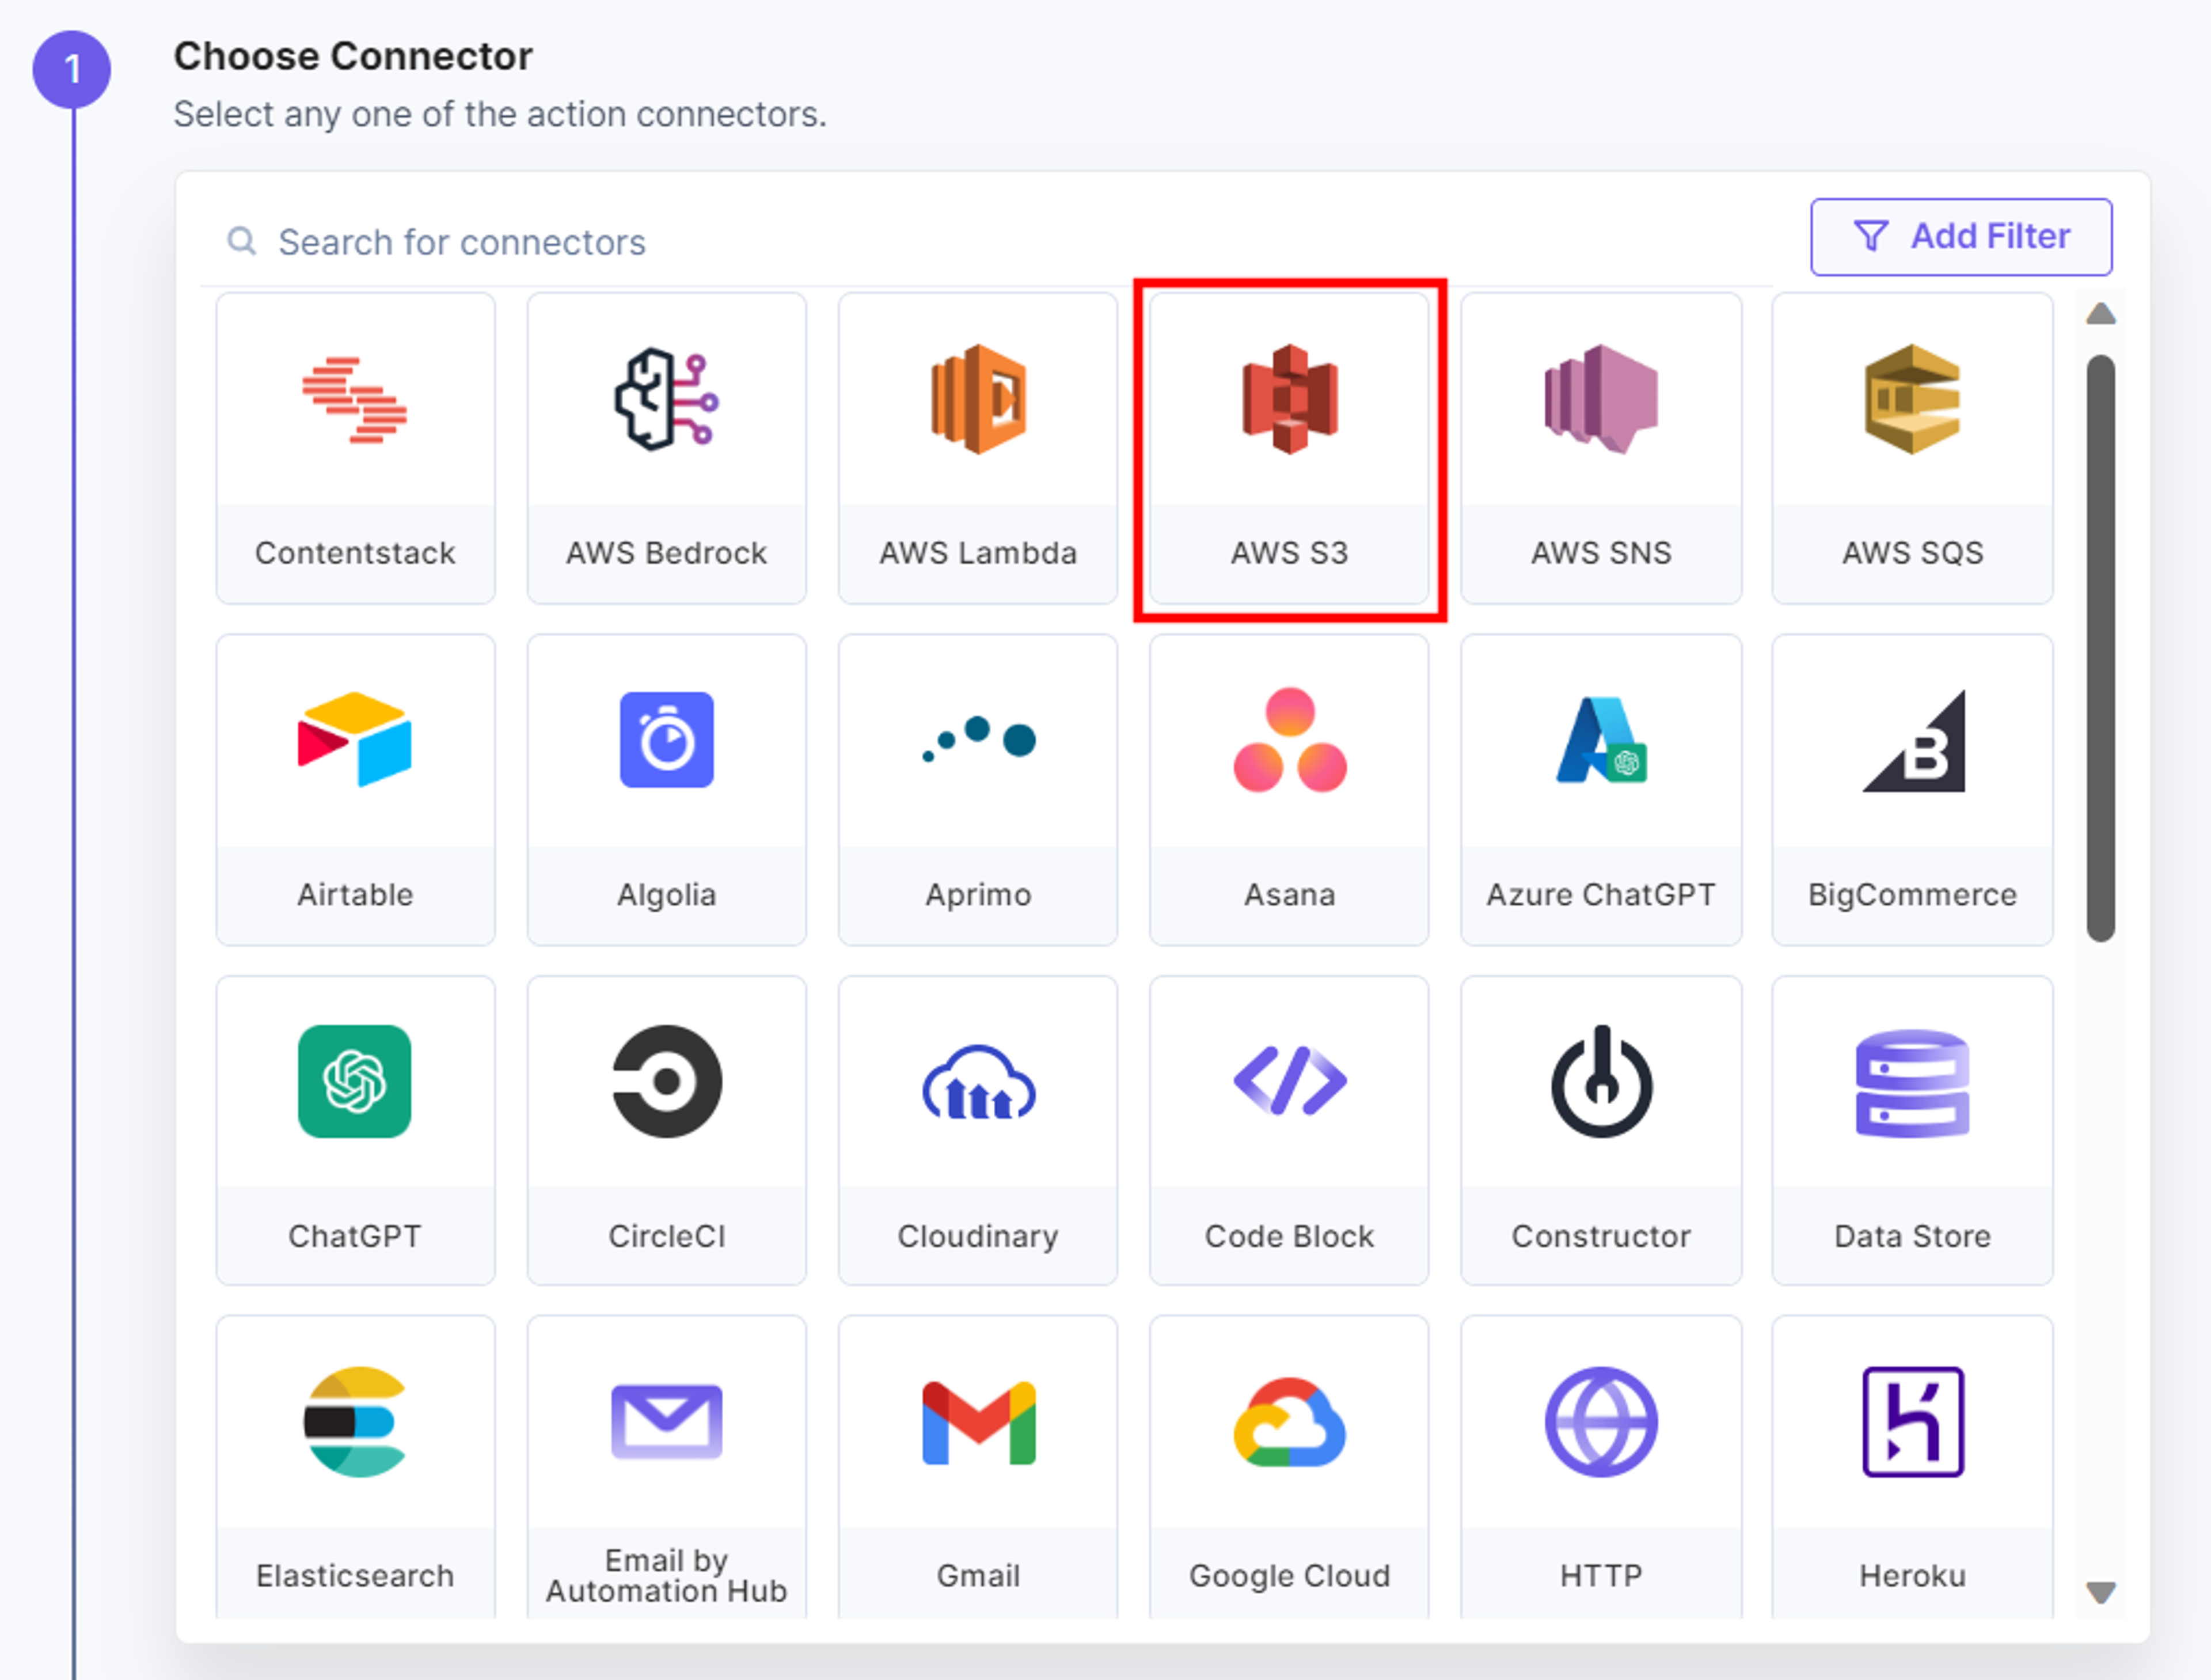2211x1680 pixels.
Task: Click the search magnifier icon
Action: [242, 241]
